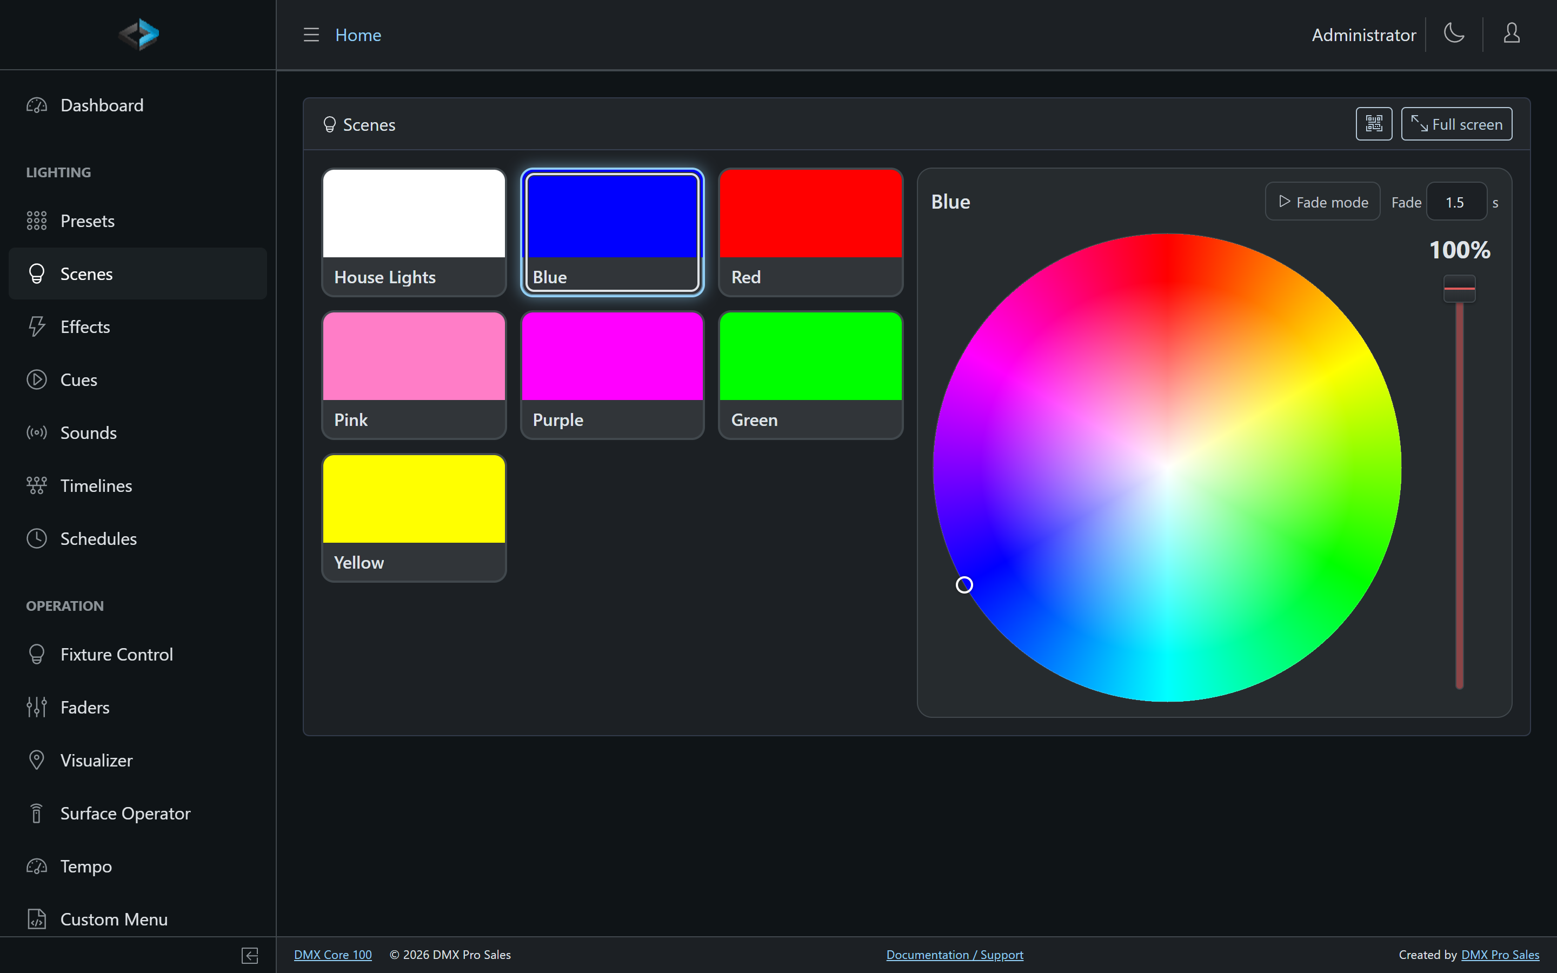This screenshot has width=1557, height=973.
Task: Click the intensity slider handle
Action: [x=1459, y=289]
